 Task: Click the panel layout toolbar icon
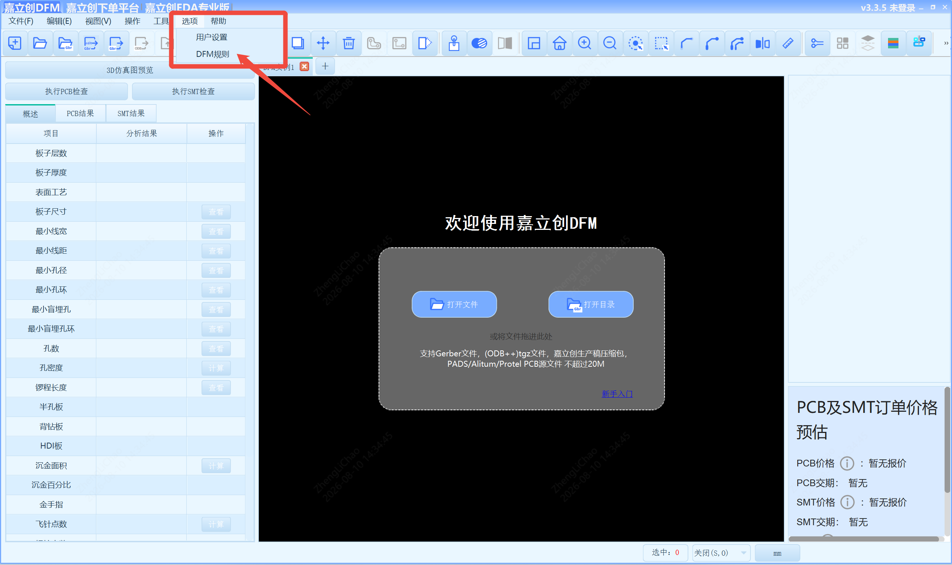pos(534,43)
